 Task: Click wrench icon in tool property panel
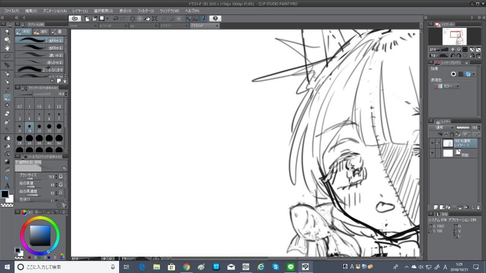tap(65, 205)
